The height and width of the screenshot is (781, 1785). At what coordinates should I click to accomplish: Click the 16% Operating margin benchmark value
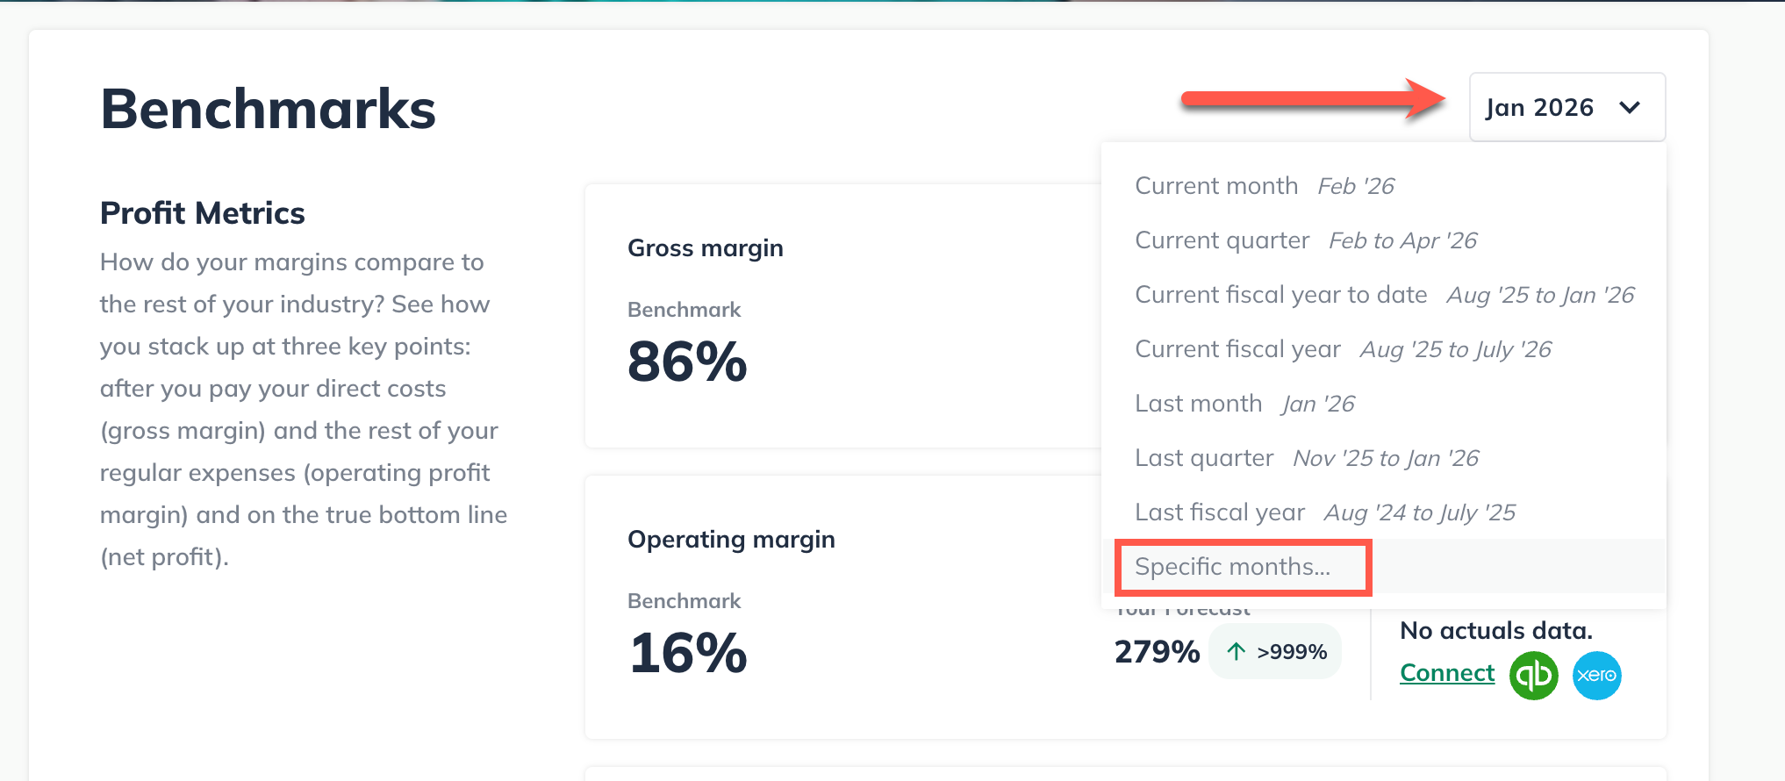pos(686,652)
